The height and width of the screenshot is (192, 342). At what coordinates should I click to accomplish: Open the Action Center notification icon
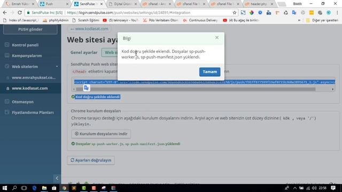tap(333, 188)
